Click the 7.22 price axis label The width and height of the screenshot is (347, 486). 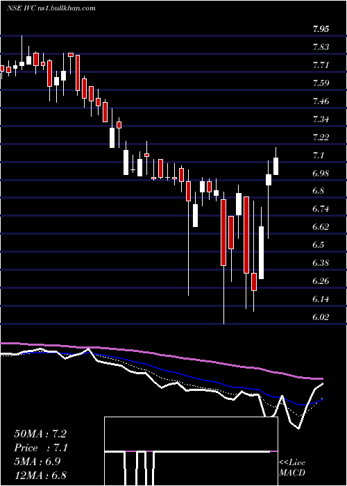[321, 137]
